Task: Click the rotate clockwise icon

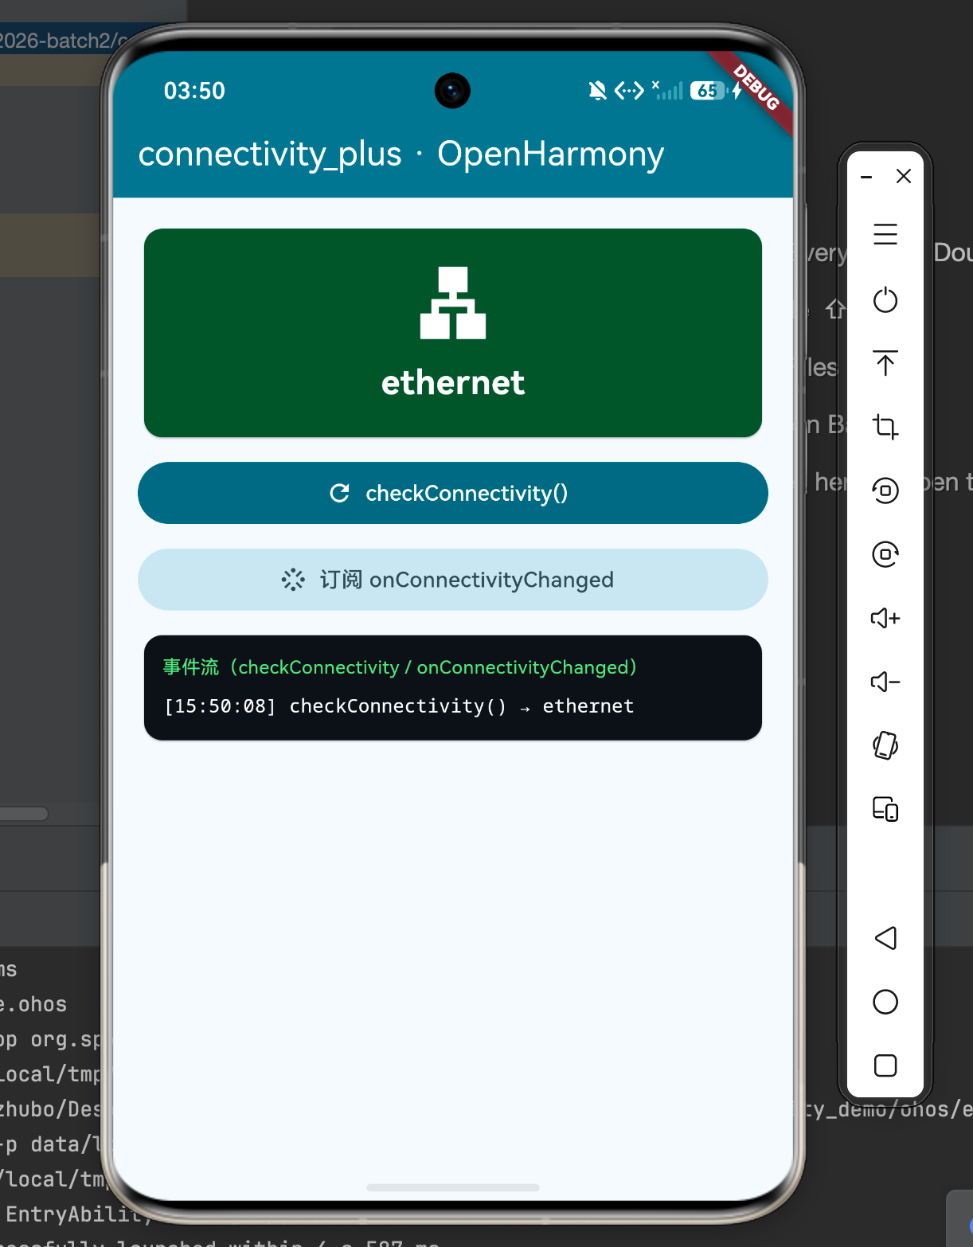Action: pyautogui.click(x=885, y=553)
